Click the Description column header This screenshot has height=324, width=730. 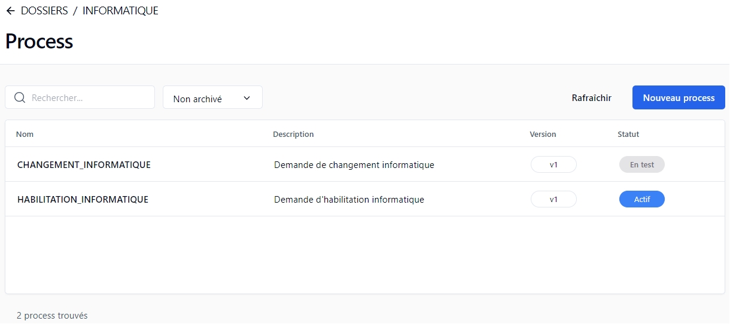[293, 134]
